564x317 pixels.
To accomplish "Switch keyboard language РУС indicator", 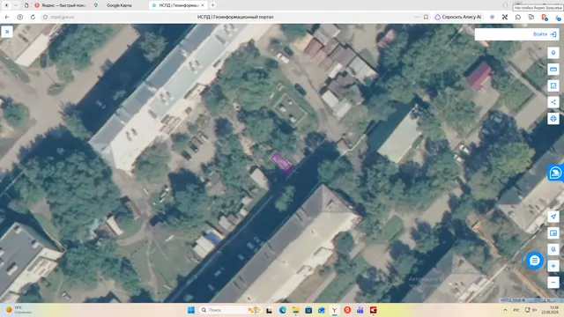I will (x=516, y=310).
